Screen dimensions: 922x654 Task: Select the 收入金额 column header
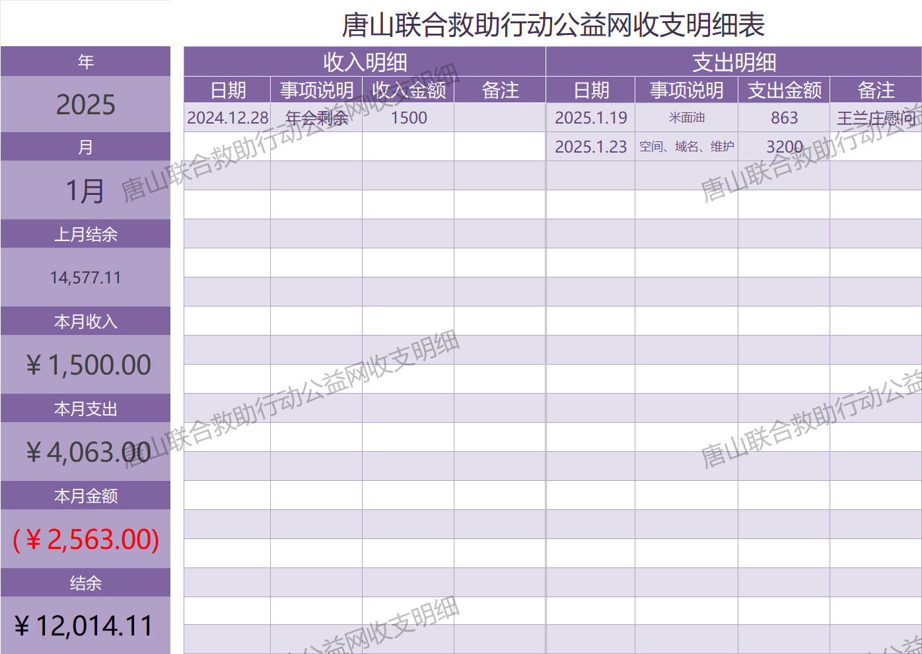(x=408, y=90)
